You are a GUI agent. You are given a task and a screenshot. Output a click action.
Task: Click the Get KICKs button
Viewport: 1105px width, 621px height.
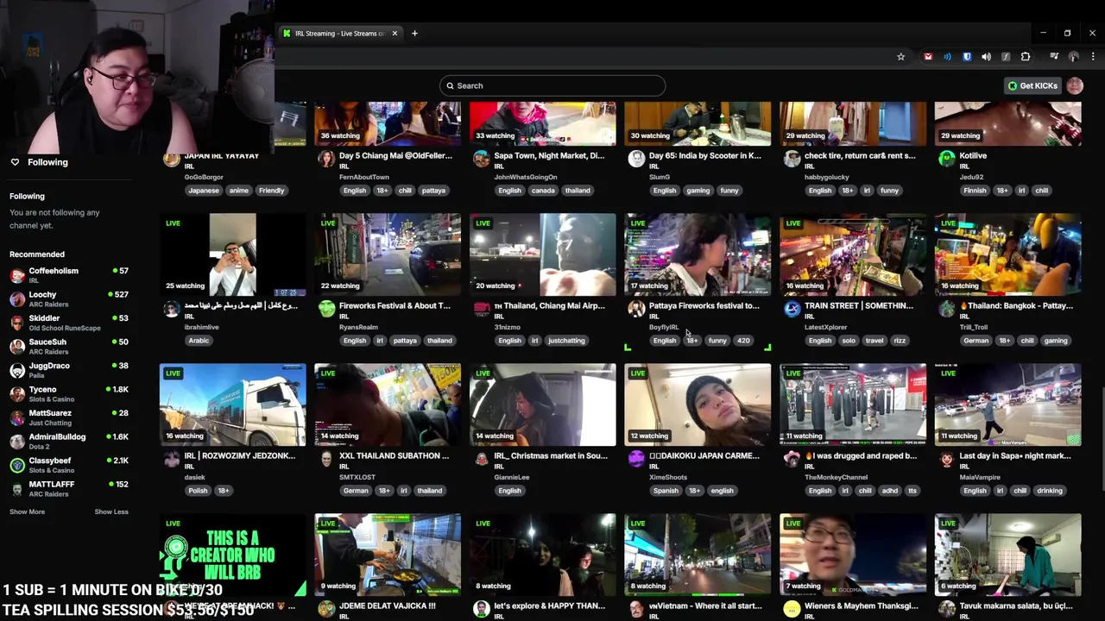(1032, 85)
